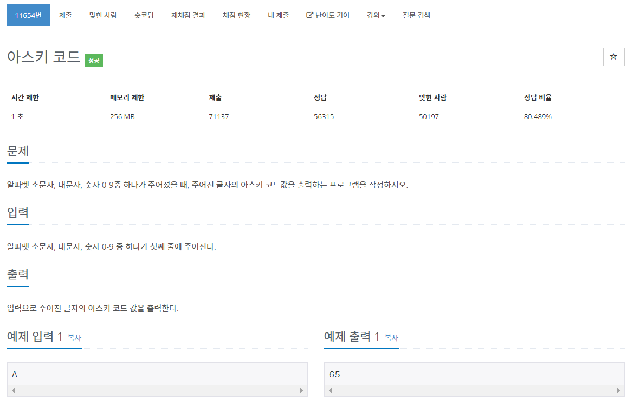Click the 50197 solved users value
The image size is (633, 405).
[x=429, y=116]
